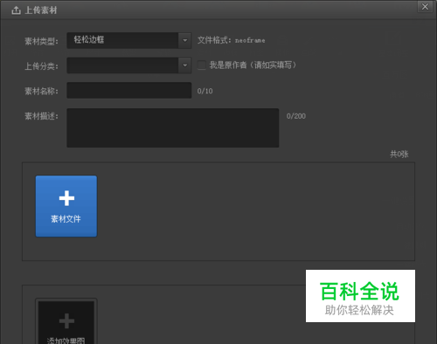
Task: Open the 上传分类 combo box
Action: click(x=129, y=65)
